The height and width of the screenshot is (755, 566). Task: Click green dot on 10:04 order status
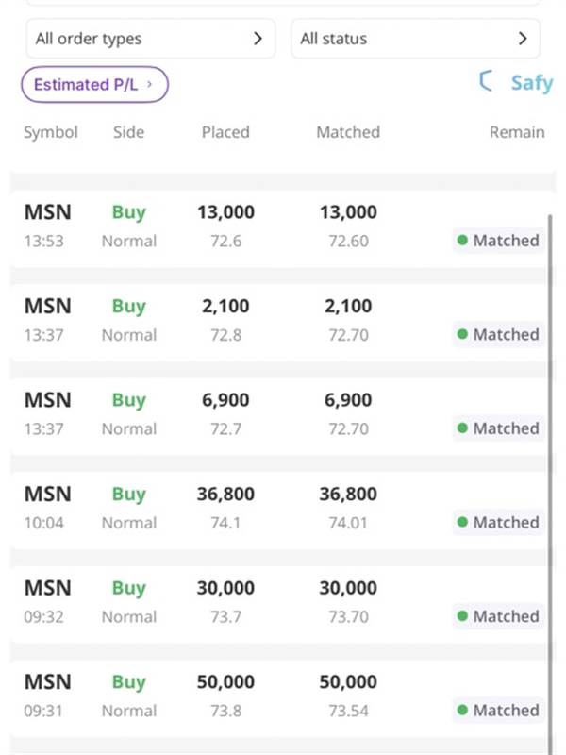click(x=462, y=522)
